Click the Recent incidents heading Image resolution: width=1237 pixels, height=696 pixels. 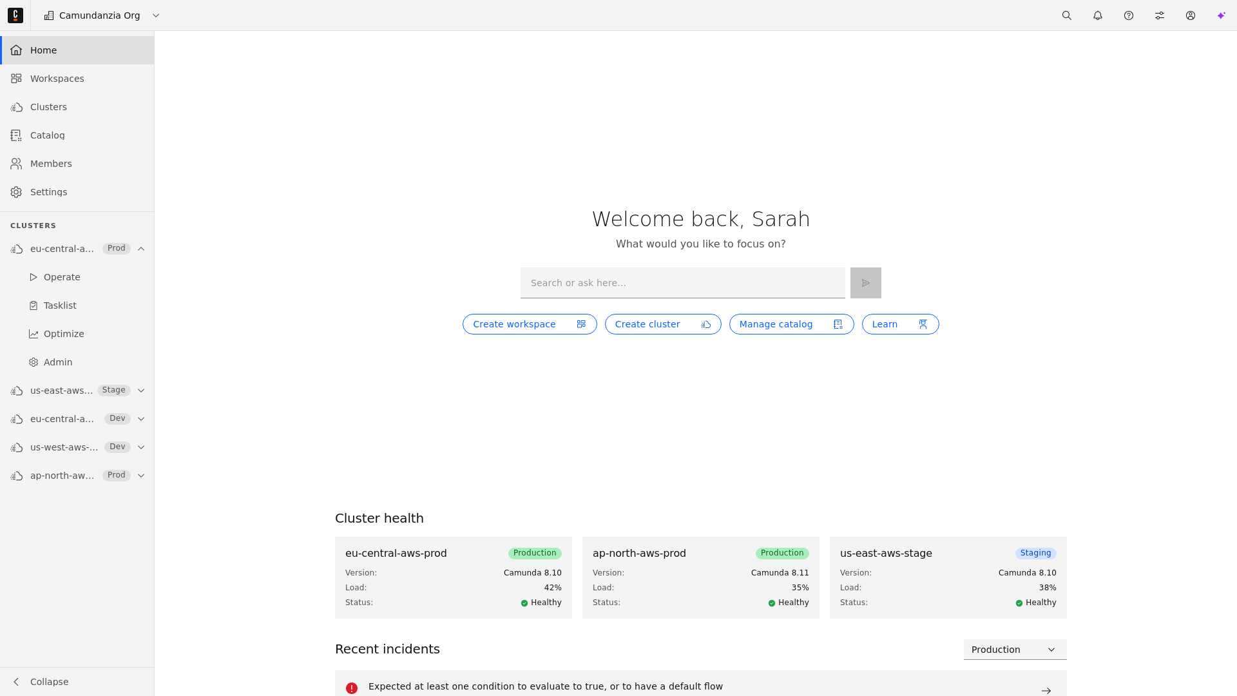coord(387,649)
